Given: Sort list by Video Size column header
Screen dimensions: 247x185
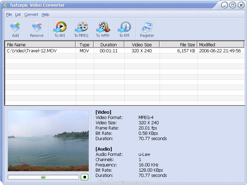Looking at the screenshot, I should [x=142, y=45].
